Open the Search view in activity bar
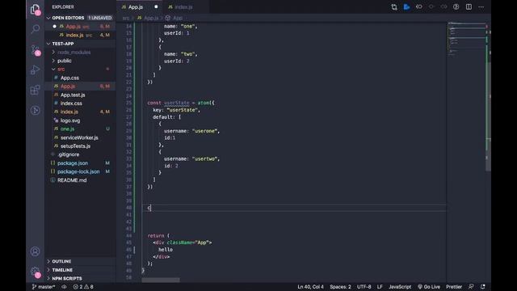Image resolution: width=517 pixels, height=291 pixels. (35, 29)
